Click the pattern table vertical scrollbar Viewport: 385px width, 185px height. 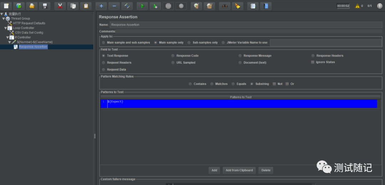pyautogui.click(x=379, y=104)
